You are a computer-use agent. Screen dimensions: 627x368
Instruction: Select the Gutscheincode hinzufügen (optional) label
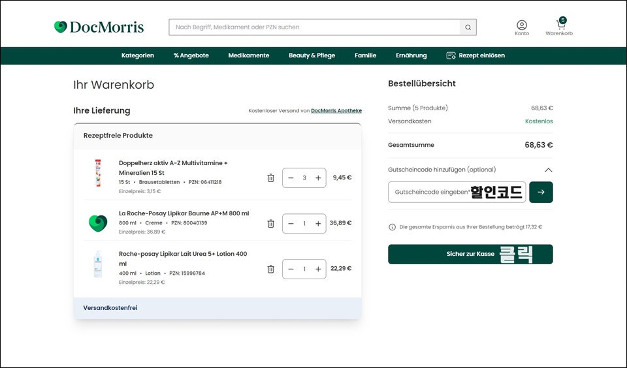pos(442,170)
